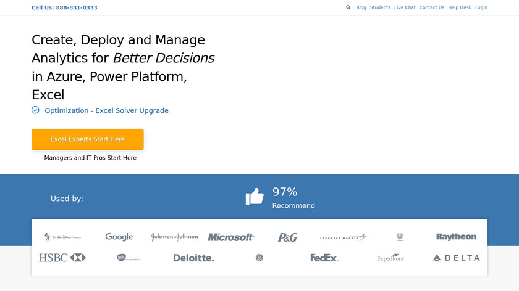Follow the Managers and IT Pros link
Image resolution: width=519 pixels, height=291 pixels.
90,158
